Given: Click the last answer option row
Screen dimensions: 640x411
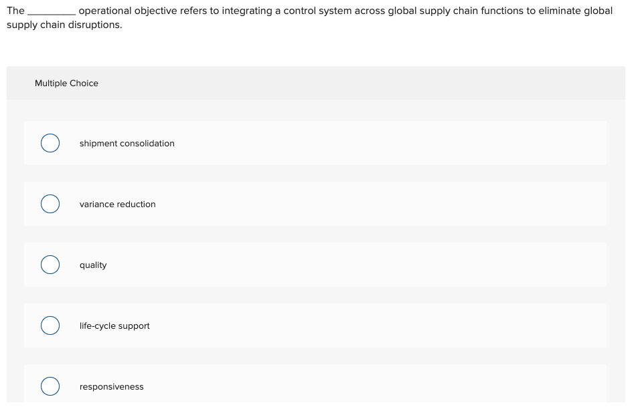Looking at the screenshot, I should pos(315,386).
